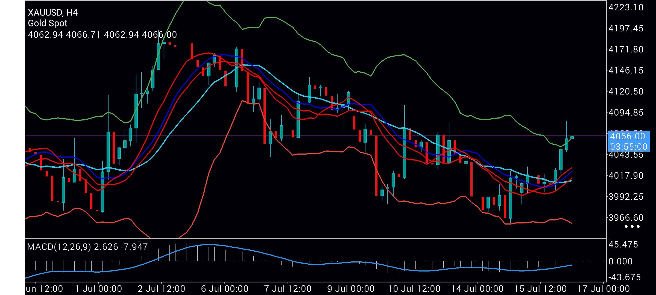
Task: Select the 4171.80 price axis label
Action: point(626,49)
